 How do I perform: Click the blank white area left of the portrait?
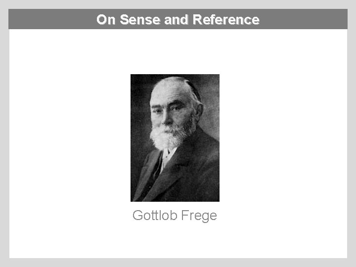pyautogui.click(x=69, y=138)
